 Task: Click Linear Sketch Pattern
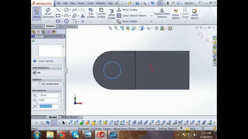point(132,15)
